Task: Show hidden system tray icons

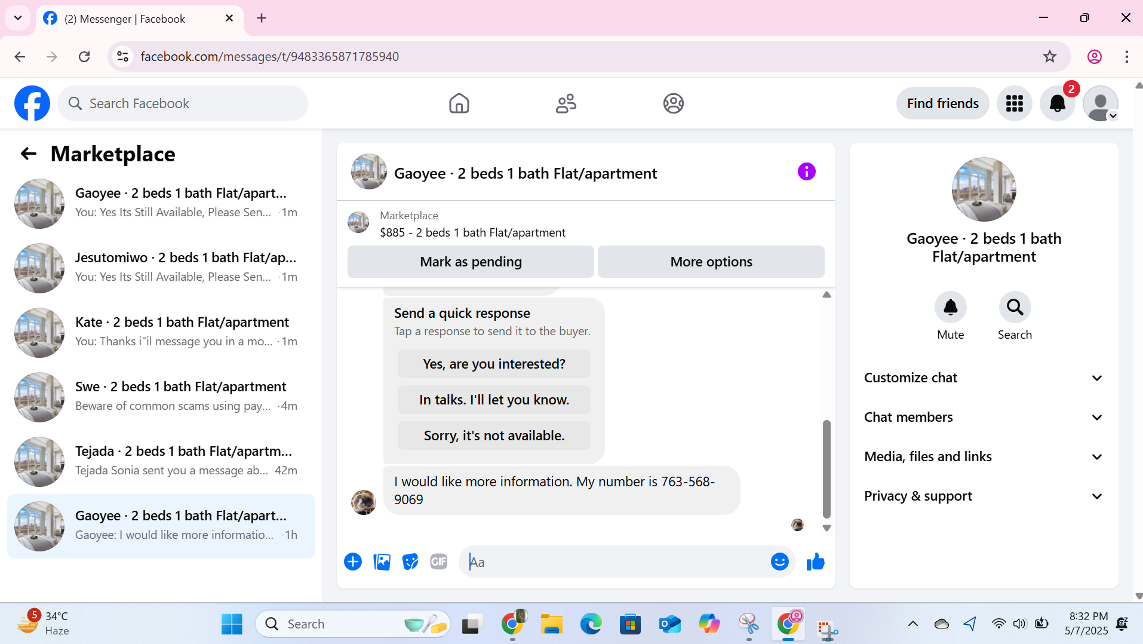Action: pyautogui.click(x=912, y=624)
